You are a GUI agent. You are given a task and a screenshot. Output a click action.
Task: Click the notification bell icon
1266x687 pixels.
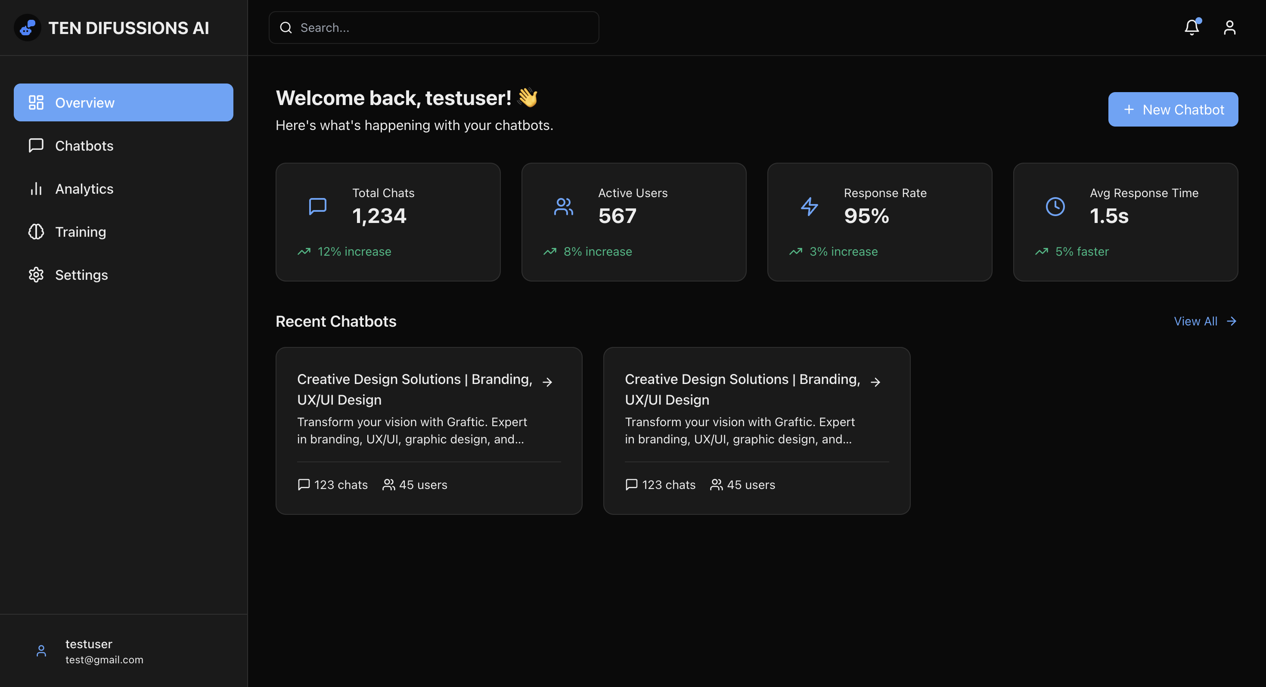(1192, 28)
